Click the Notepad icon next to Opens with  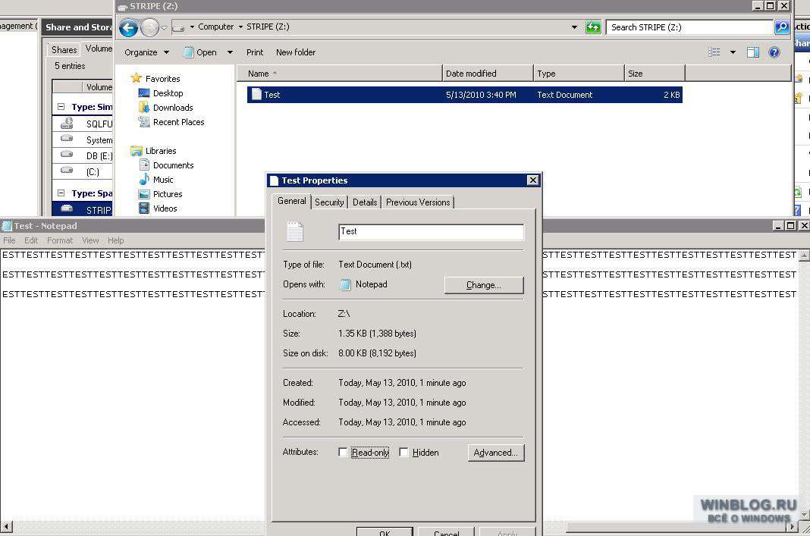[x=345, y=284]
